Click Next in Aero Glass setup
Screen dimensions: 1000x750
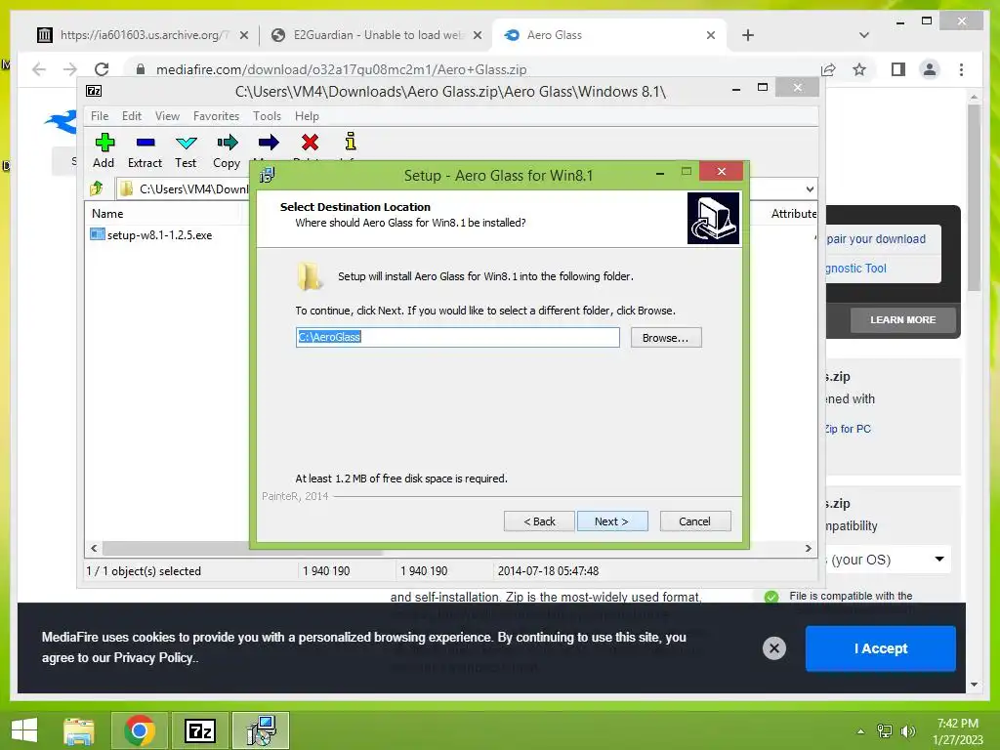click(x=612, y=521)
